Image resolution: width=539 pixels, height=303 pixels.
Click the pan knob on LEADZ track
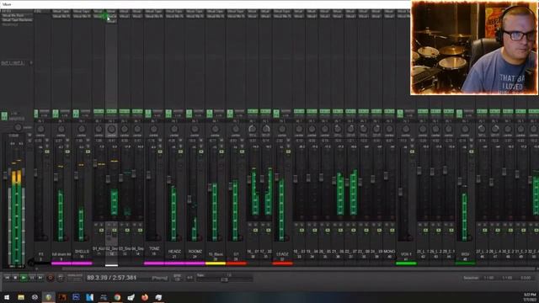click(x=282, y=129)
